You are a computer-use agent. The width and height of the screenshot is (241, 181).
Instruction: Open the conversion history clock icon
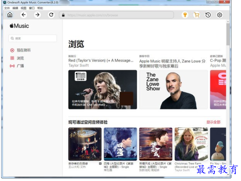208,15
